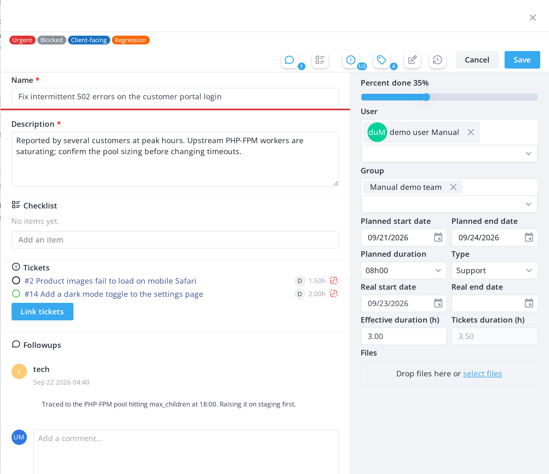Open the Planned duration dropdown
The height and width of the screenshot is (474, 549).
point(404,270)
